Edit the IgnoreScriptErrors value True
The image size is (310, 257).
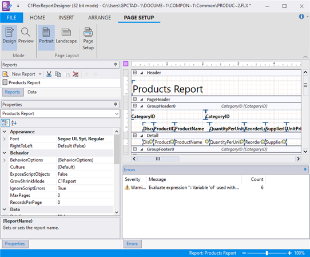(85, 188)
